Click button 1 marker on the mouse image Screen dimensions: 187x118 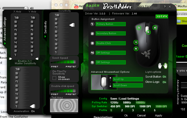139,28
